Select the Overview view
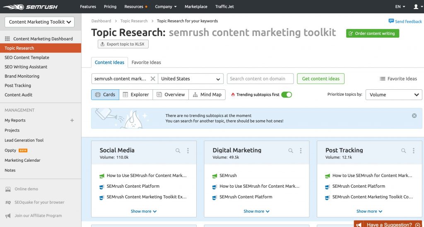The width and height of the screenshot is (424, 227). point(171,95)
